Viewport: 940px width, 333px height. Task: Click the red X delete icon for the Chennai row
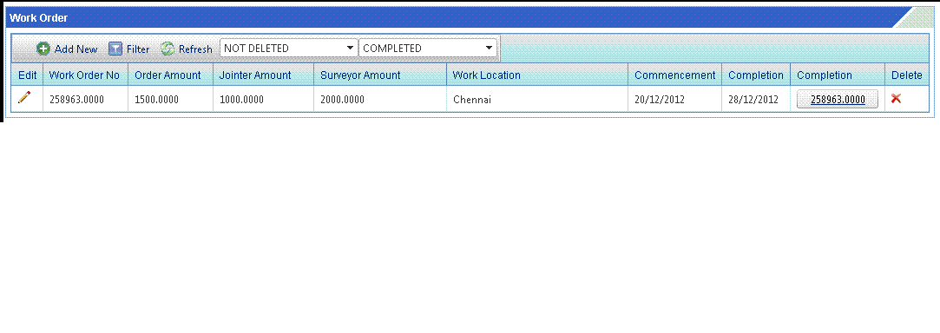pos(897,98)
